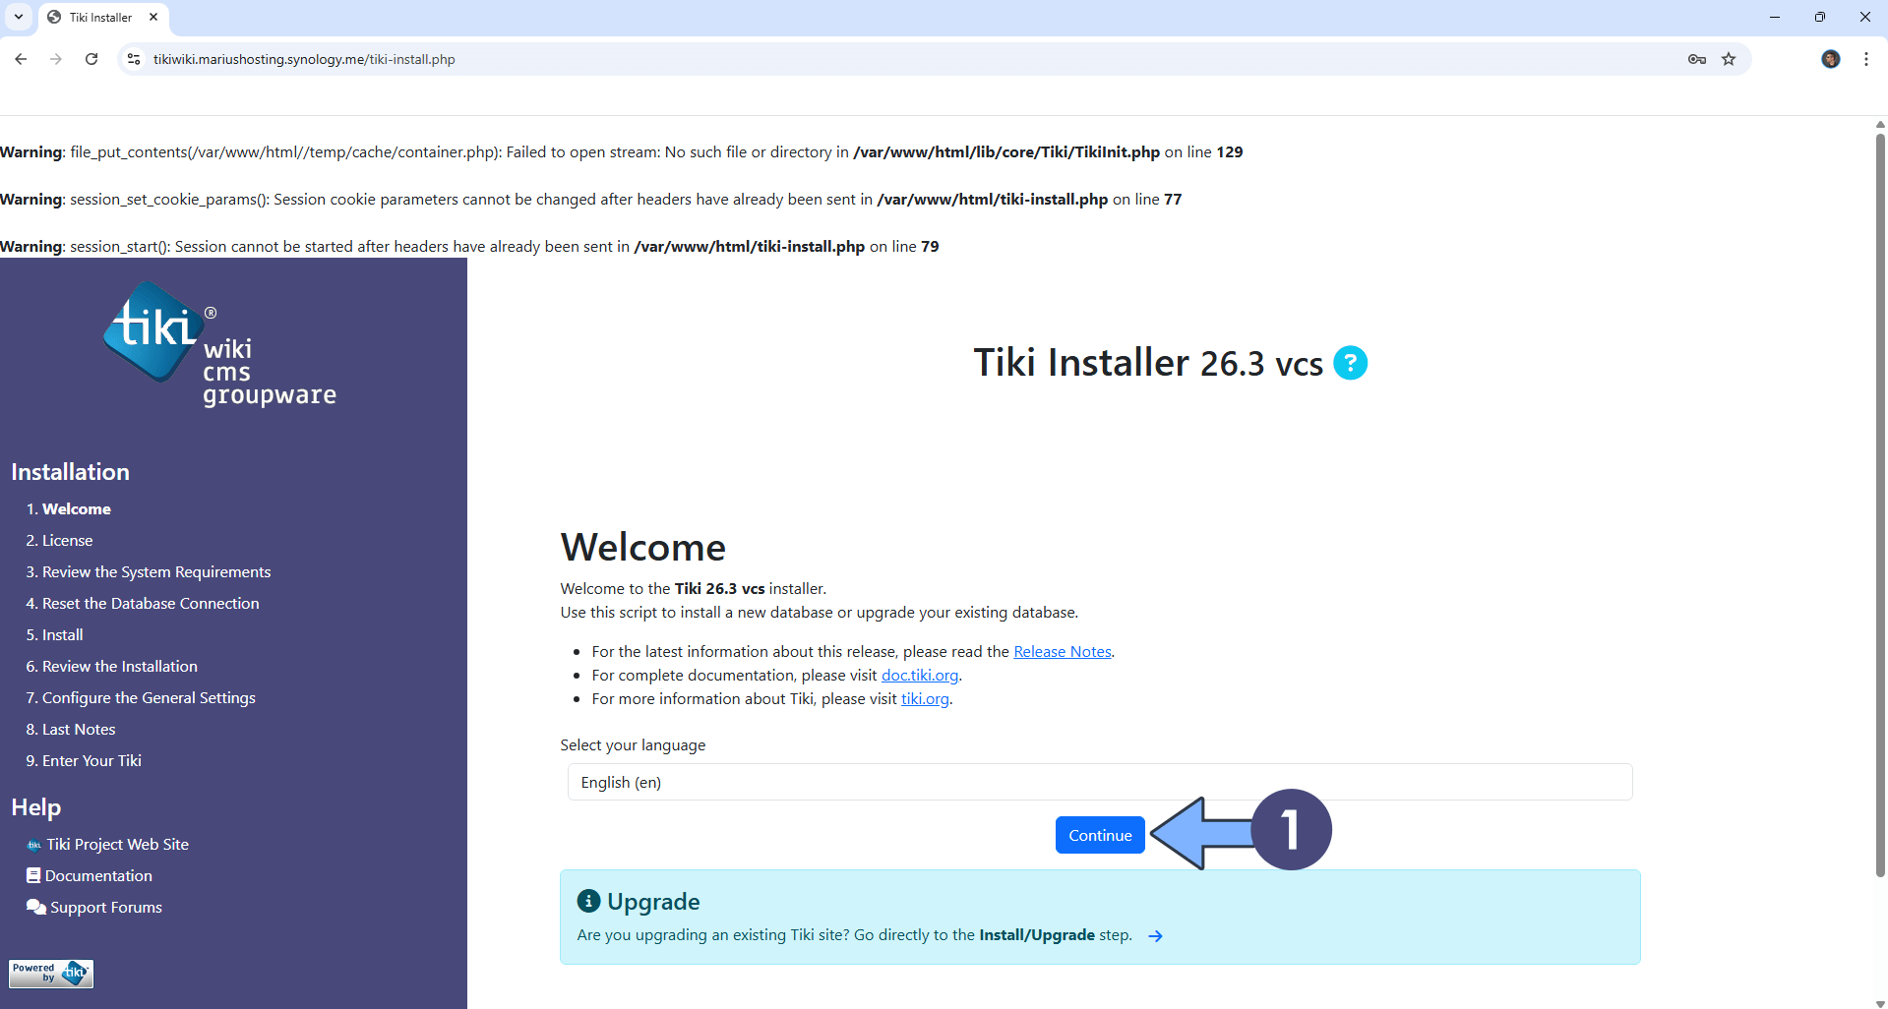Screen dimensions: 1888x1009
Task: Open the Chrome three-dot menu
Action: (1865, 59)
